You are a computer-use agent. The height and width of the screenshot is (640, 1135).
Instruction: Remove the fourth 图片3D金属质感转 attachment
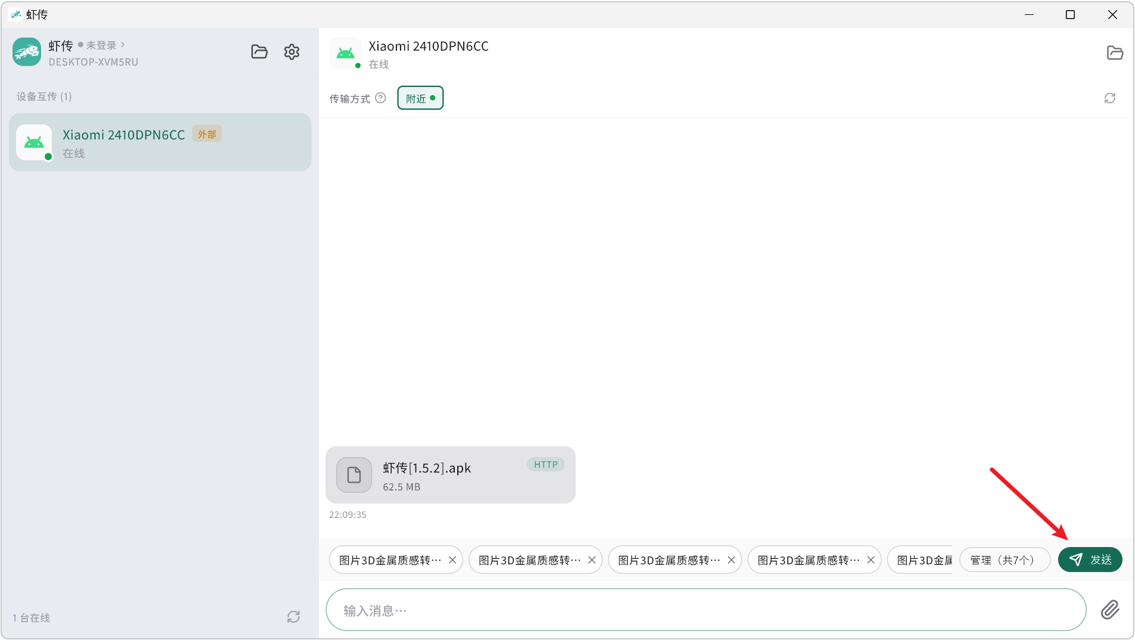871,560
